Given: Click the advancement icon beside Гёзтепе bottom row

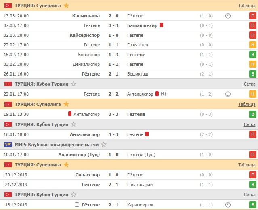Looking at the screenshot, I should 77,205.
